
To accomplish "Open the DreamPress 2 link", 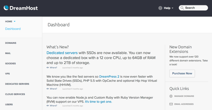I will [109, 76].
